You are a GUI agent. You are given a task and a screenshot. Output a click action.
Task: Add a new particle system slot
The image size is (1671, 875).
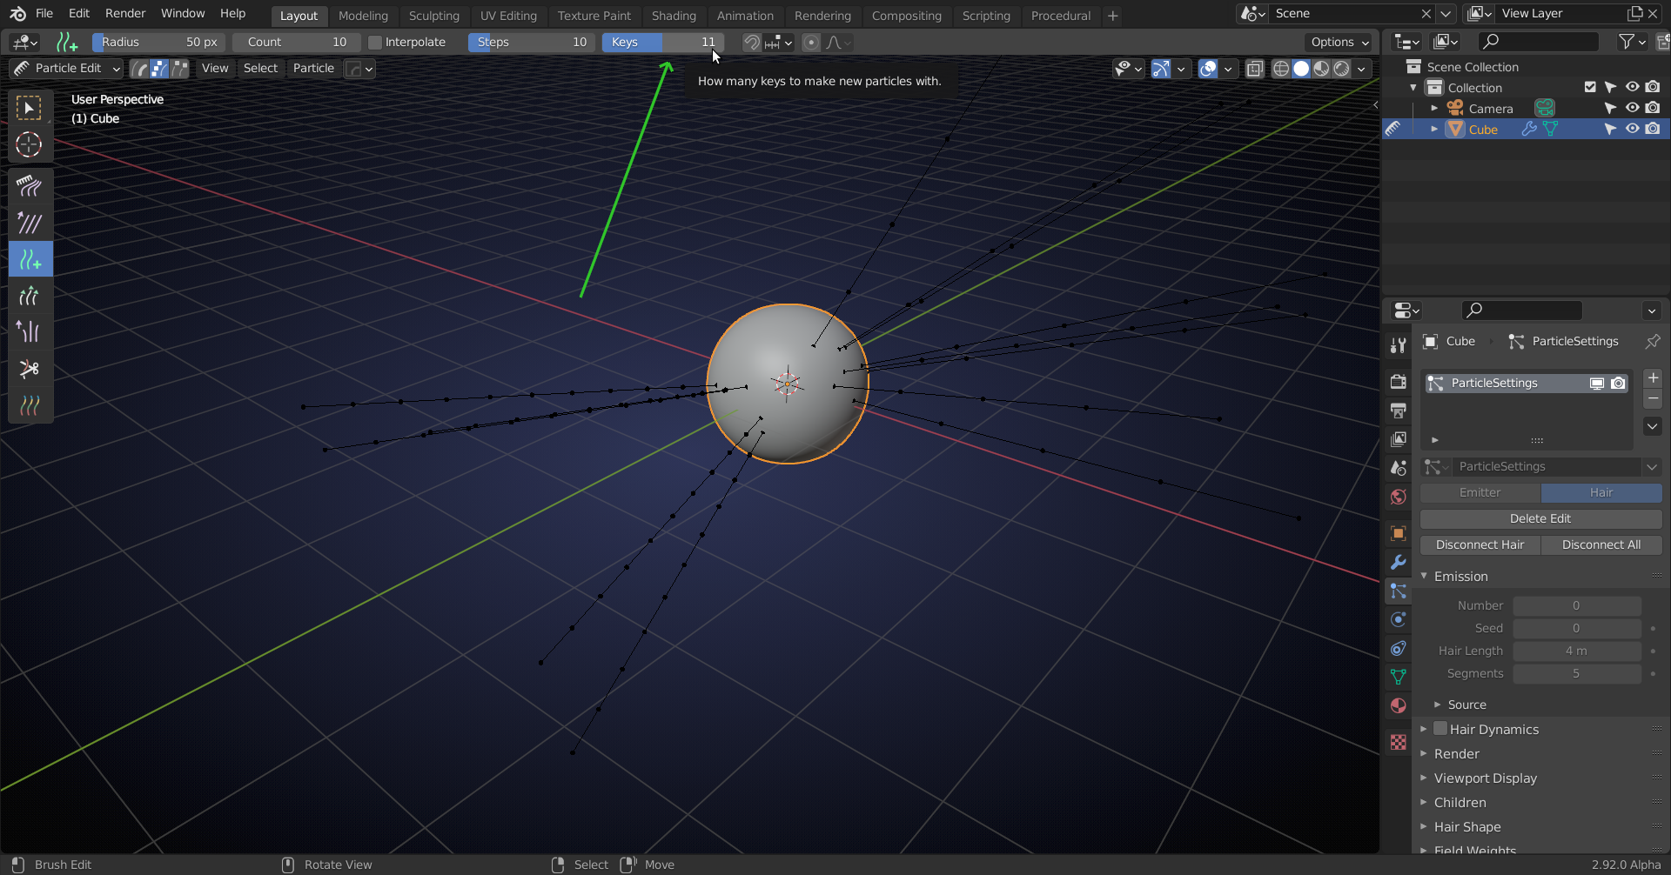click(1653, 378)
